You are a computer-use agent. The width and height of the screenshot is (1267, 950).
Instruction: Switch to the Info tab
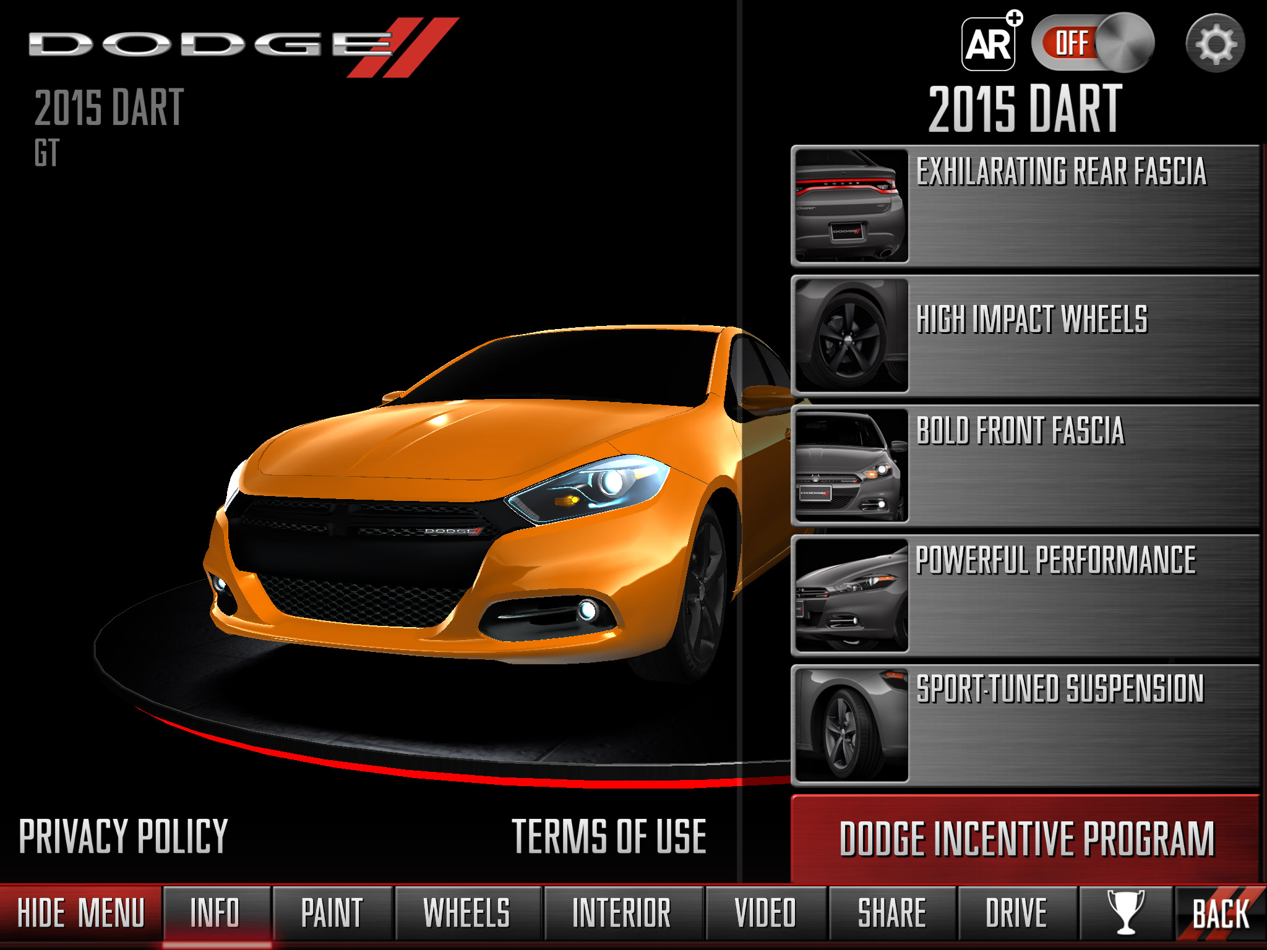(x=217, y=913)
